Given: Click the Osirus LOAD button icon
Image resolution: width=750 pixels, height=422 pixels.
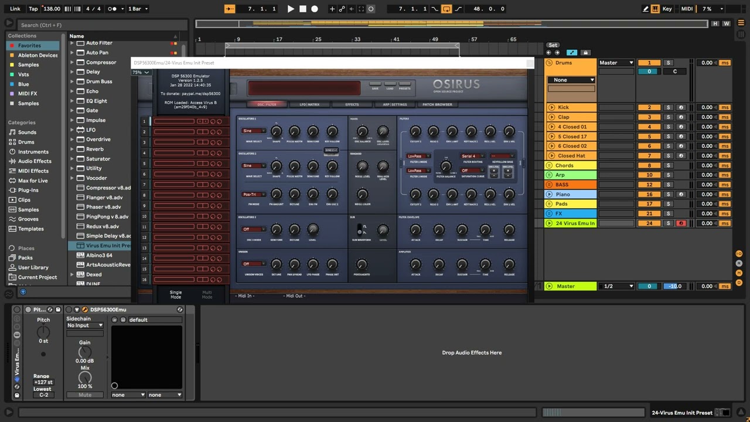Looking at the screenshot, I should point(390,85).
